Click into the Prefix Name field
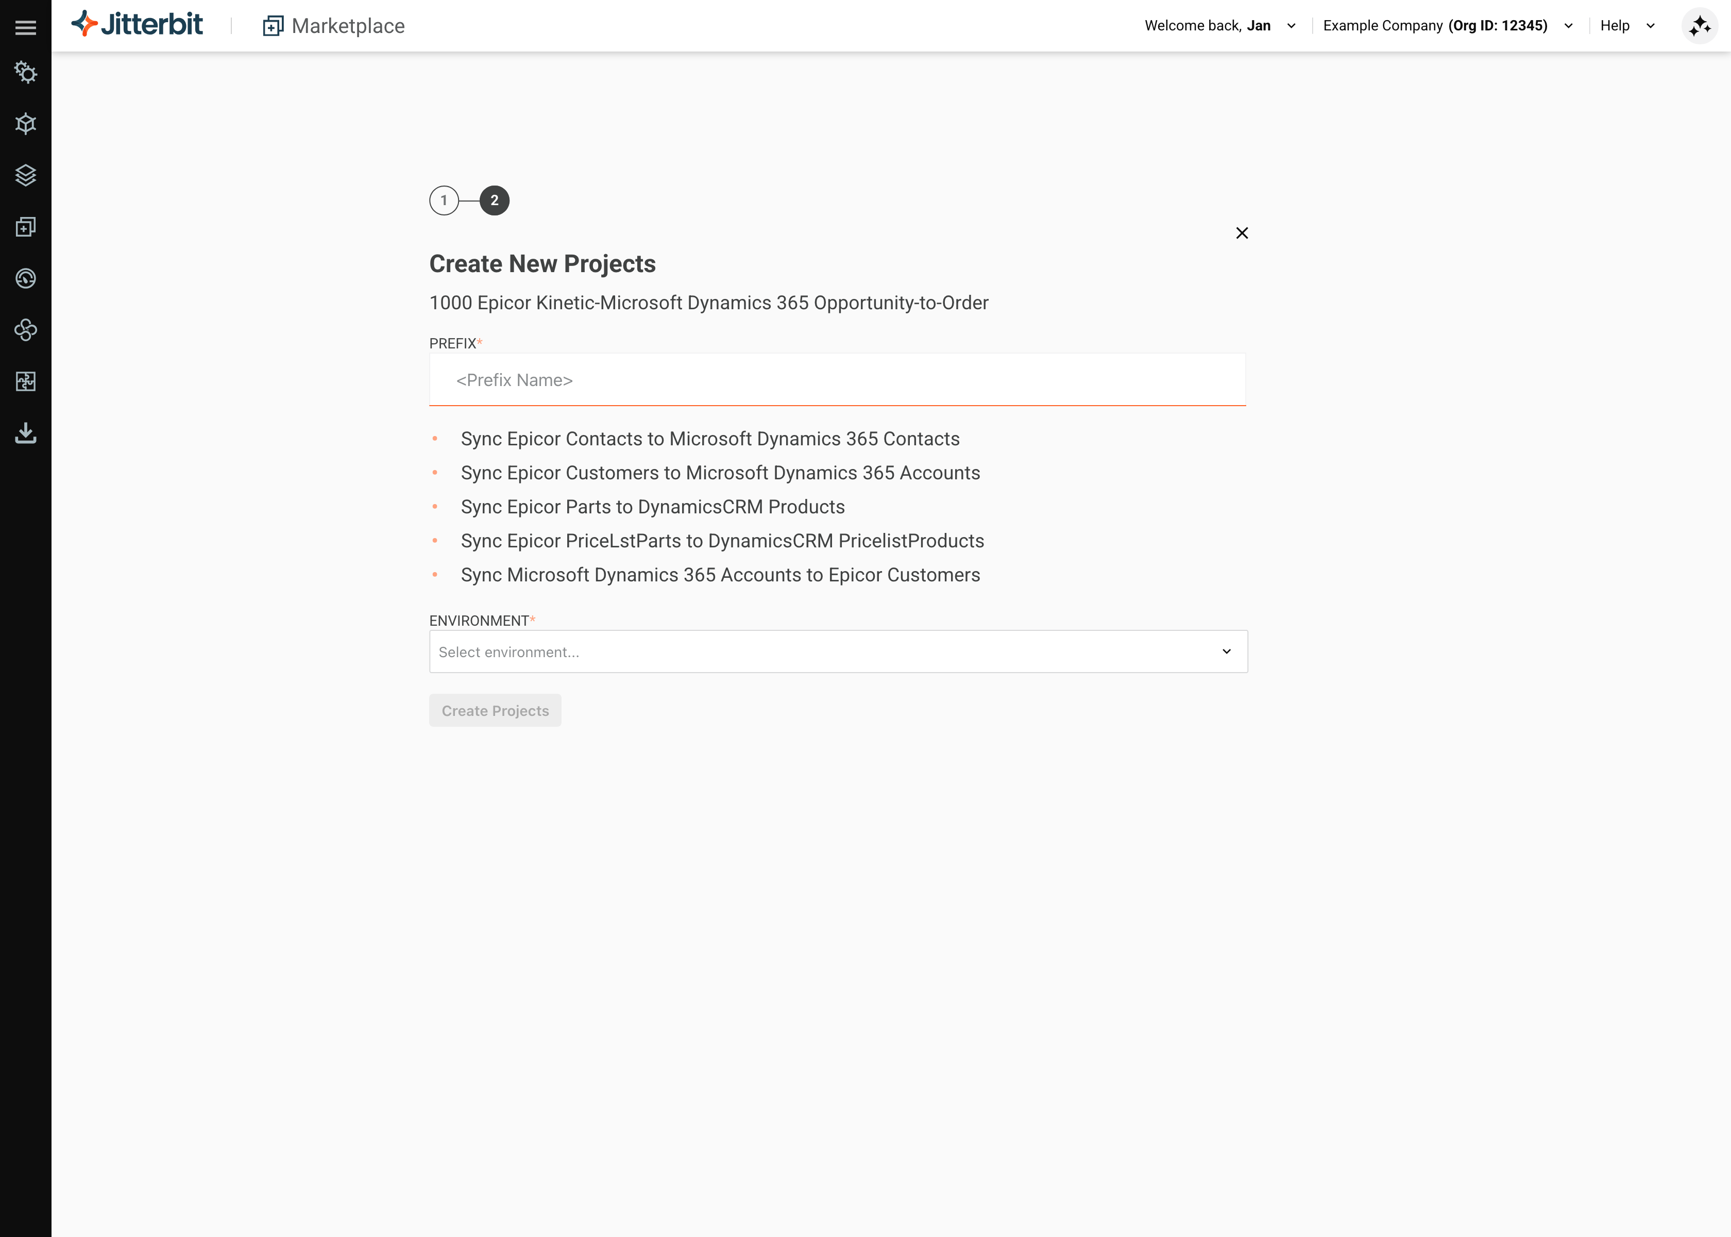Viewport: 1731px width, 1237px height. (837, 380)
